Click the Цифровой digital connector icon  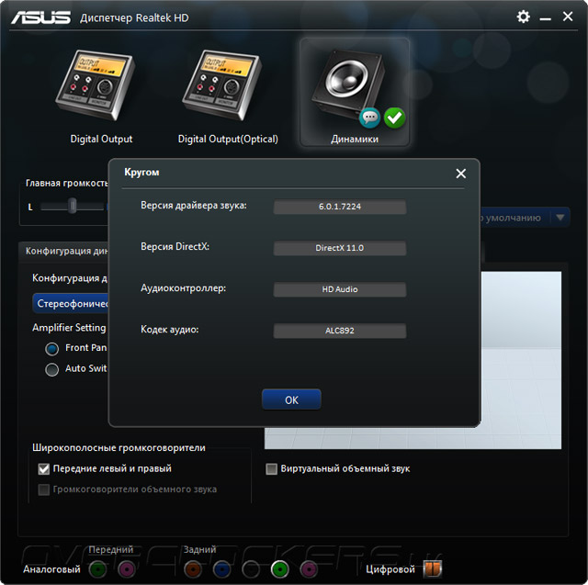point(433,568)
